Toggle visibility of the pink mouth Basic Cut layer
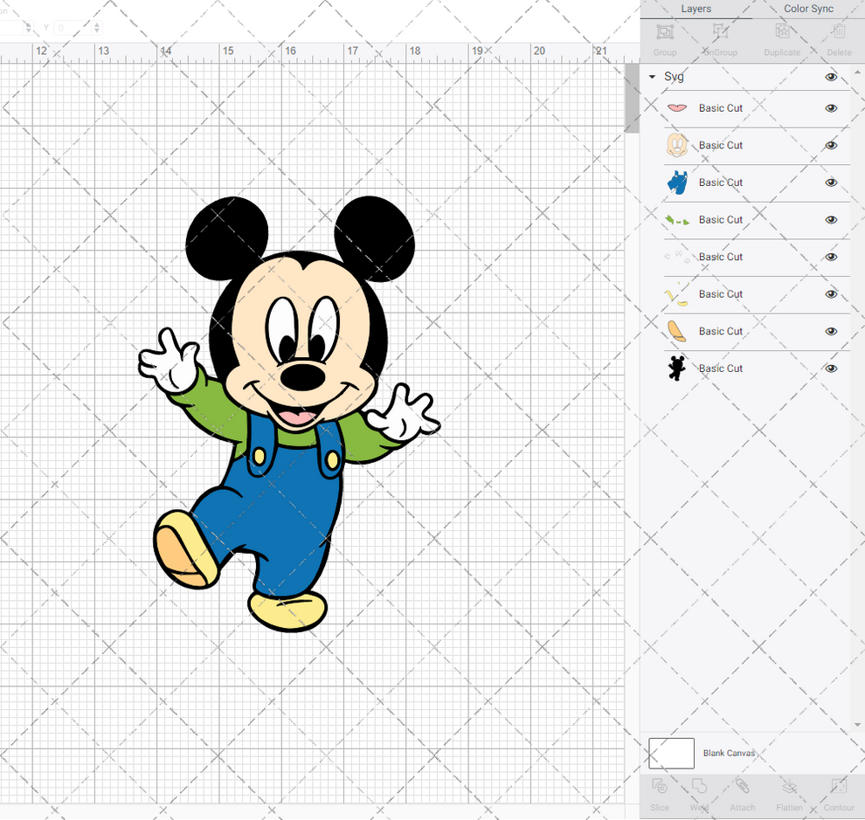This screenshot has width=865, height=820. [x=831, y=107]
